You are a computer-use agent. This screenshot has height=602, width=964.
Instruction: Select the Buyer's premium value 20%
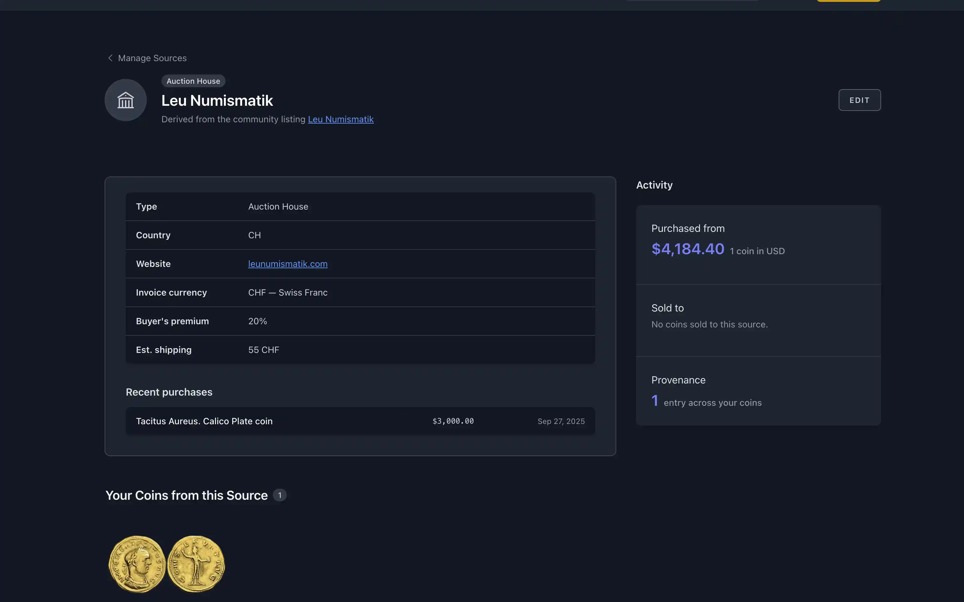point(257,321)
